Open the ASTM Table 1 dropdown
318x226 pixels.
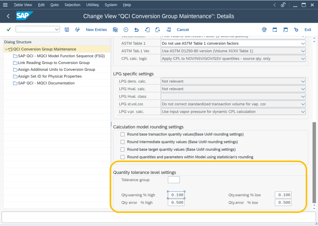click(303, 43)
